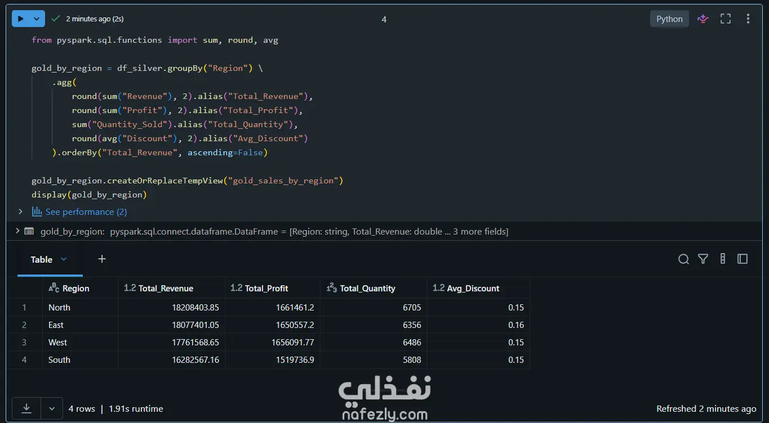
Task: Expand the cell to fullscreen
Action: coord(726,19)
